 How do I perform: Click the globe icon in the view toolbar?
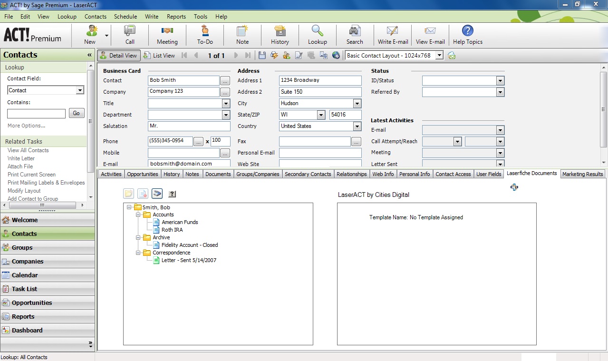click(336, 56)
